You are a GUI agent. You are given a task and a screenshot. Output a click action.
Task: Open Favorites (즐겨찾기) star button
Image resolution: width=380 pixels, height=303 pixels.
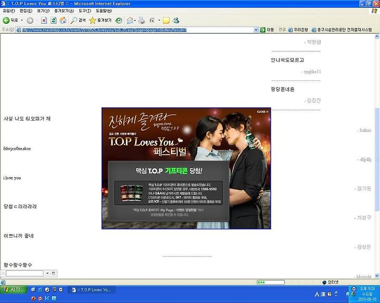pyautogui.click(x=100, y=21)
